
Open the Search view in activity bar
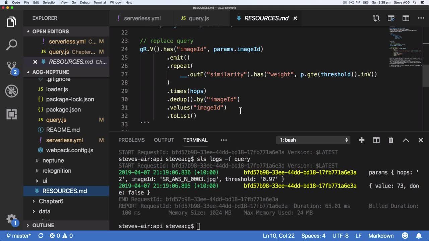click(11, 45)
